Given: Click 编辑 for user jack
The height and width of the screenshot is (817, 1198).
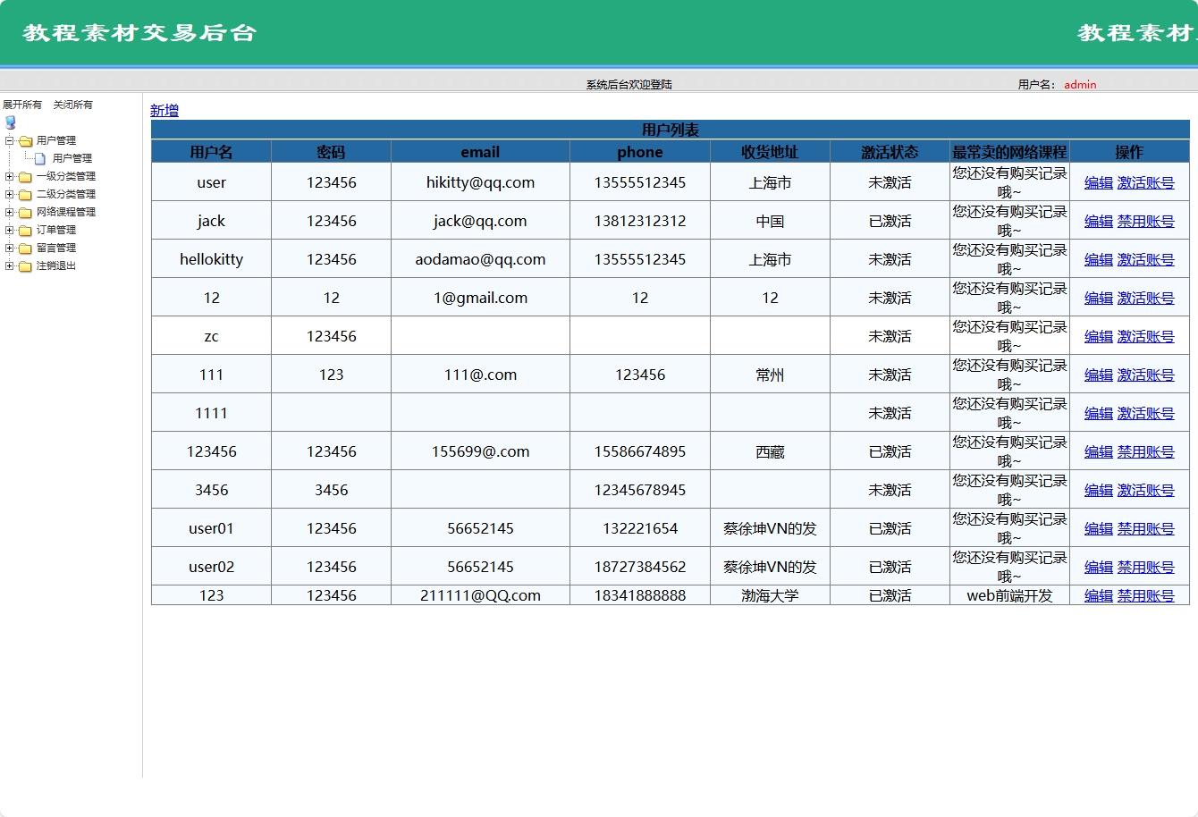Looking at the screenshot, I should [1098, 221].
